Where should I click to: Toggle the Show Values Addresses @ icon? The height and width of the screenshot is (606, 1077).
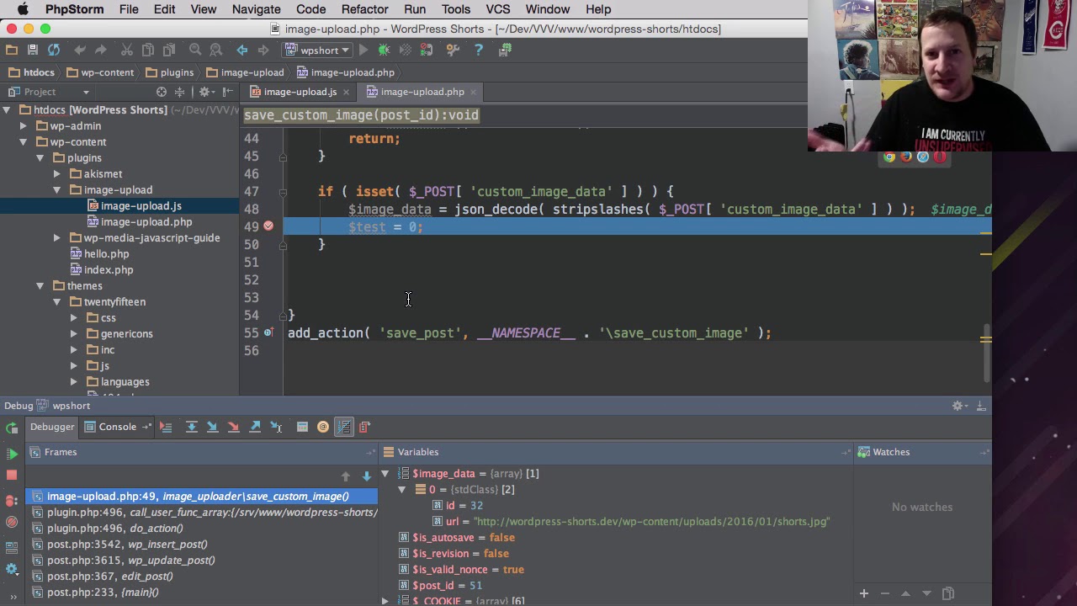click(323, 428)
